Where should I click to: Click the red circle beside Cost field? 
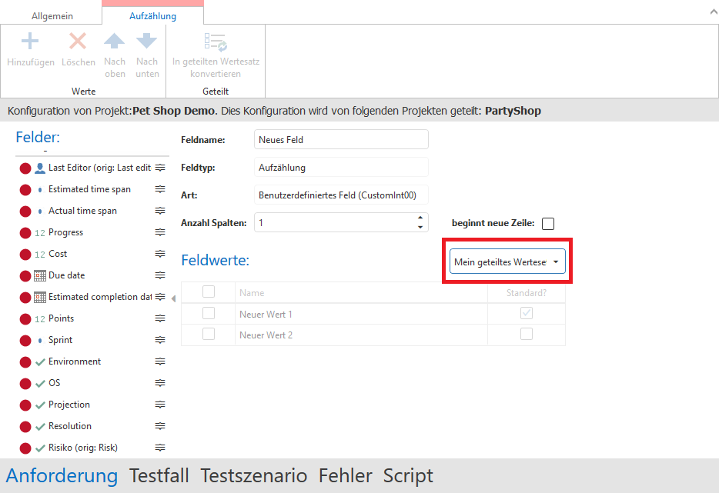[25, 254]
